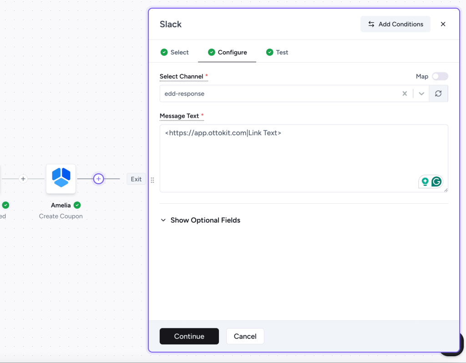Switch to the Test tab
Viewport: 466px width, 363px height.
point(277,52)
